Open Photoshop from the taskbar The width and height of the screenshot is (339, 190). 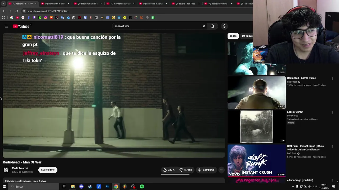point(107,187)
